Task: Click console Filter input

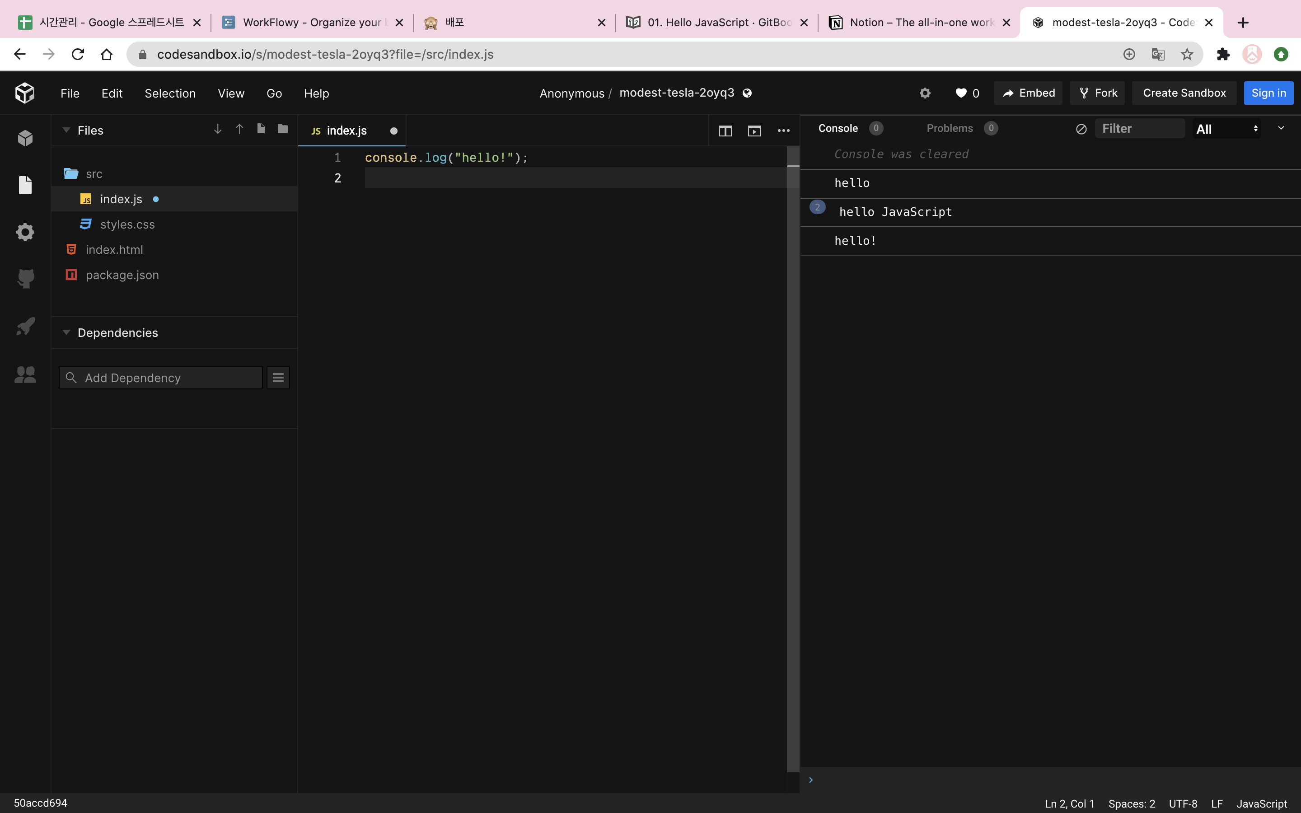Action: [x=1139, y=129]
